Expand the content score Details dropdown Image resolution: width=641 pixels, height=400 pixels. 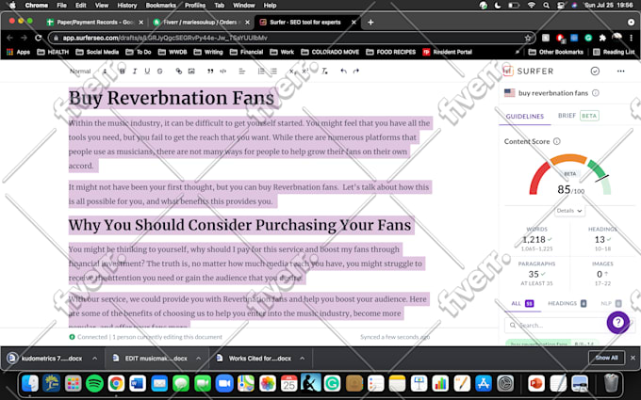click(569, 211)
